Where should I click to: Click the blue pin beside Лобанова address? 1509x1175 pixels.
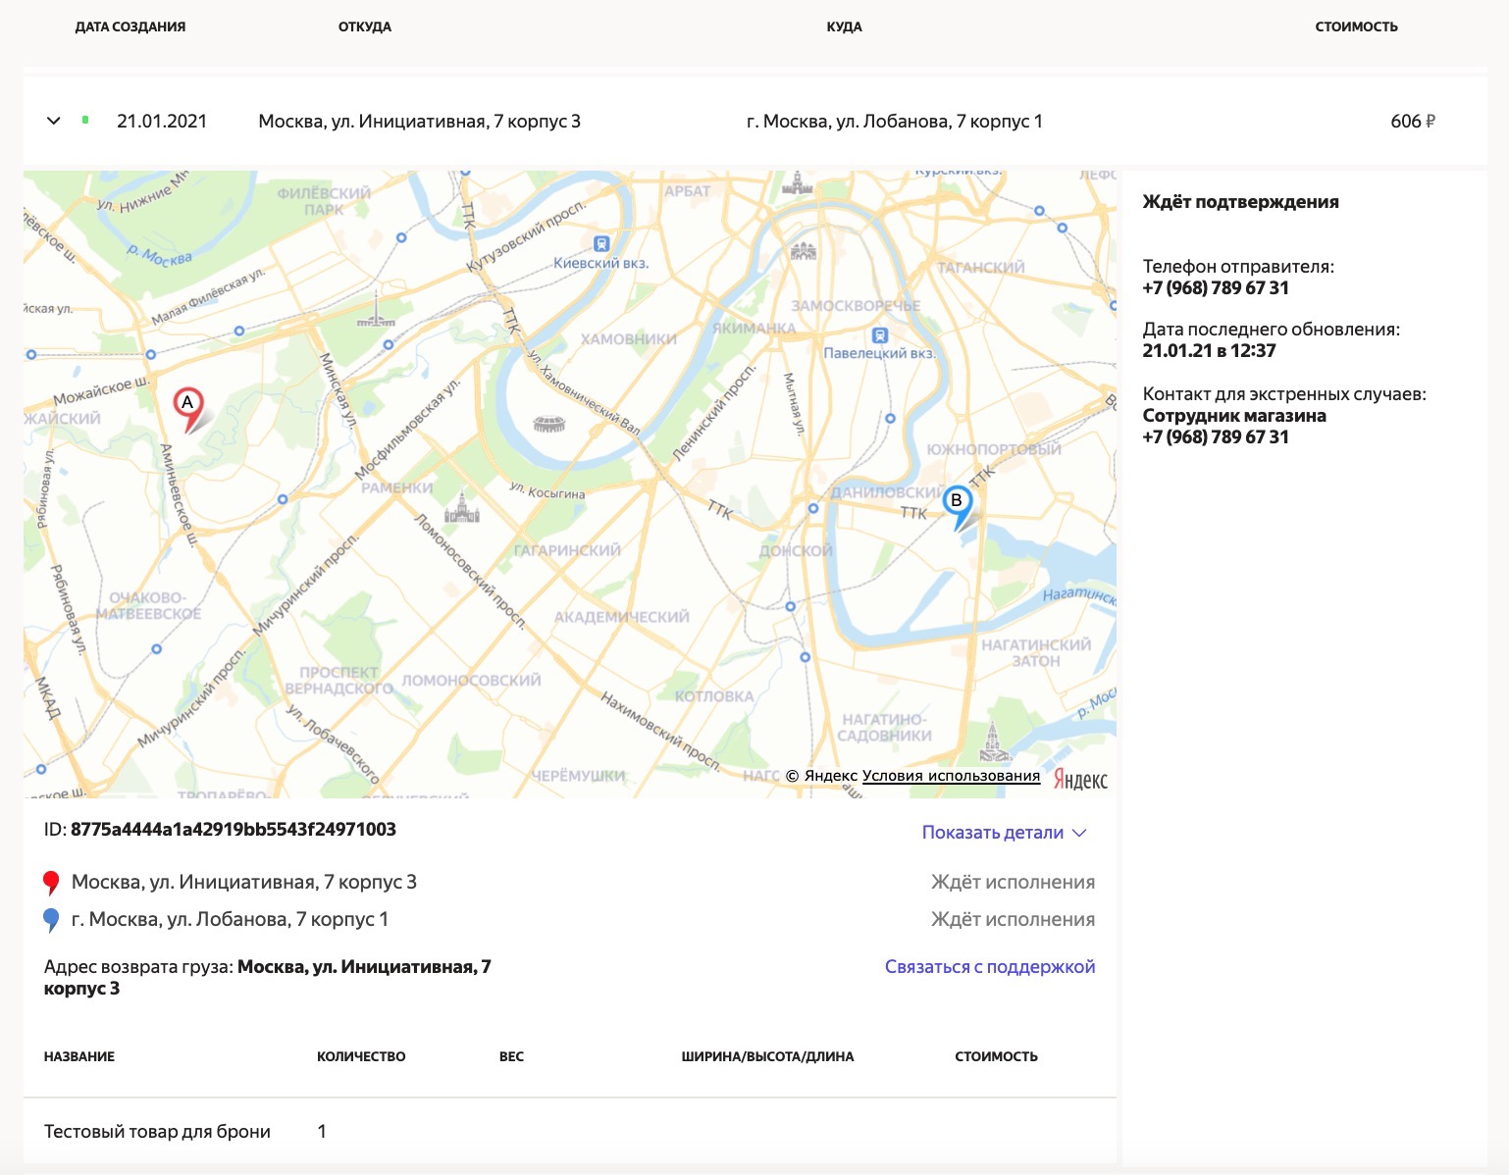(51, 920)
